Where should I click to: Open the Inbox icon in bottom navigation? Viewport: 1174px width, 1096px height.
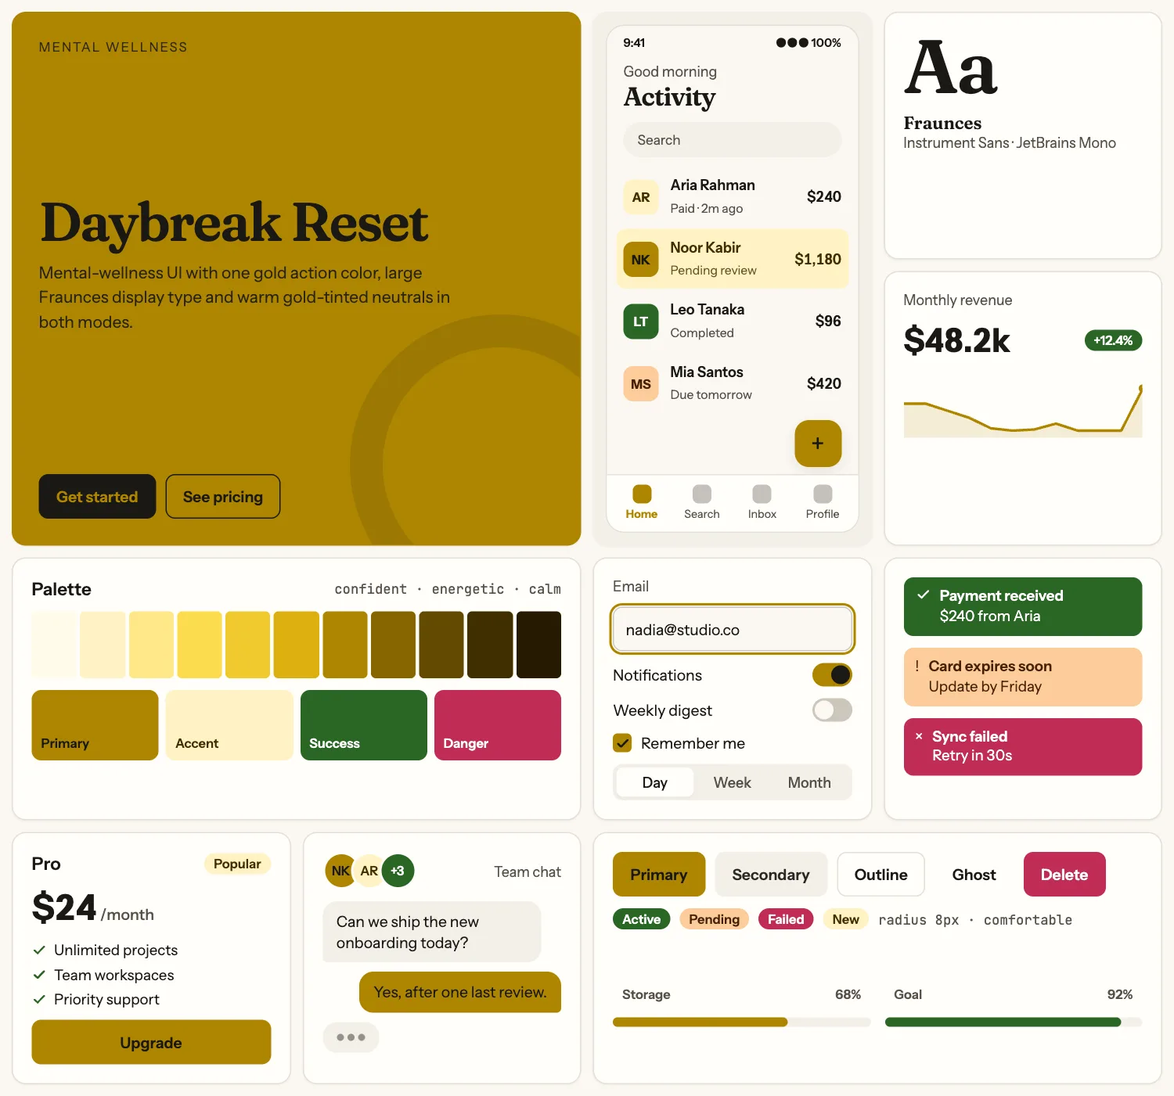(x=762, y=494)
